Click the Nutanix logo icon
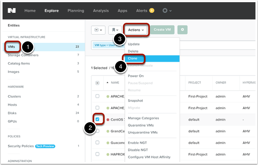Image resolution: width=258 pixels, height=165 pixels. tap(13, 11)
